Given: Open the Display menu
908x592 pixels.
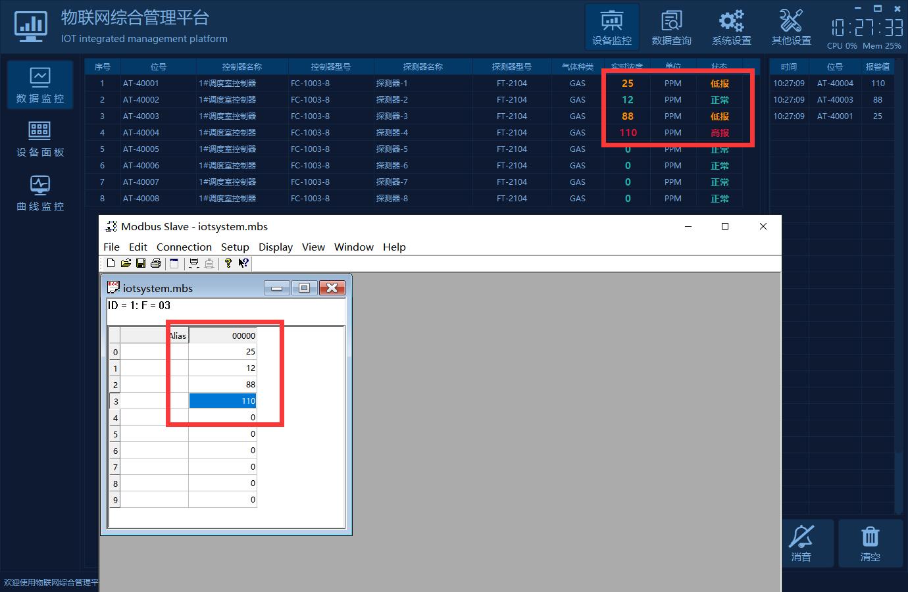Looking at the screenshot, I should click(275, 247).
